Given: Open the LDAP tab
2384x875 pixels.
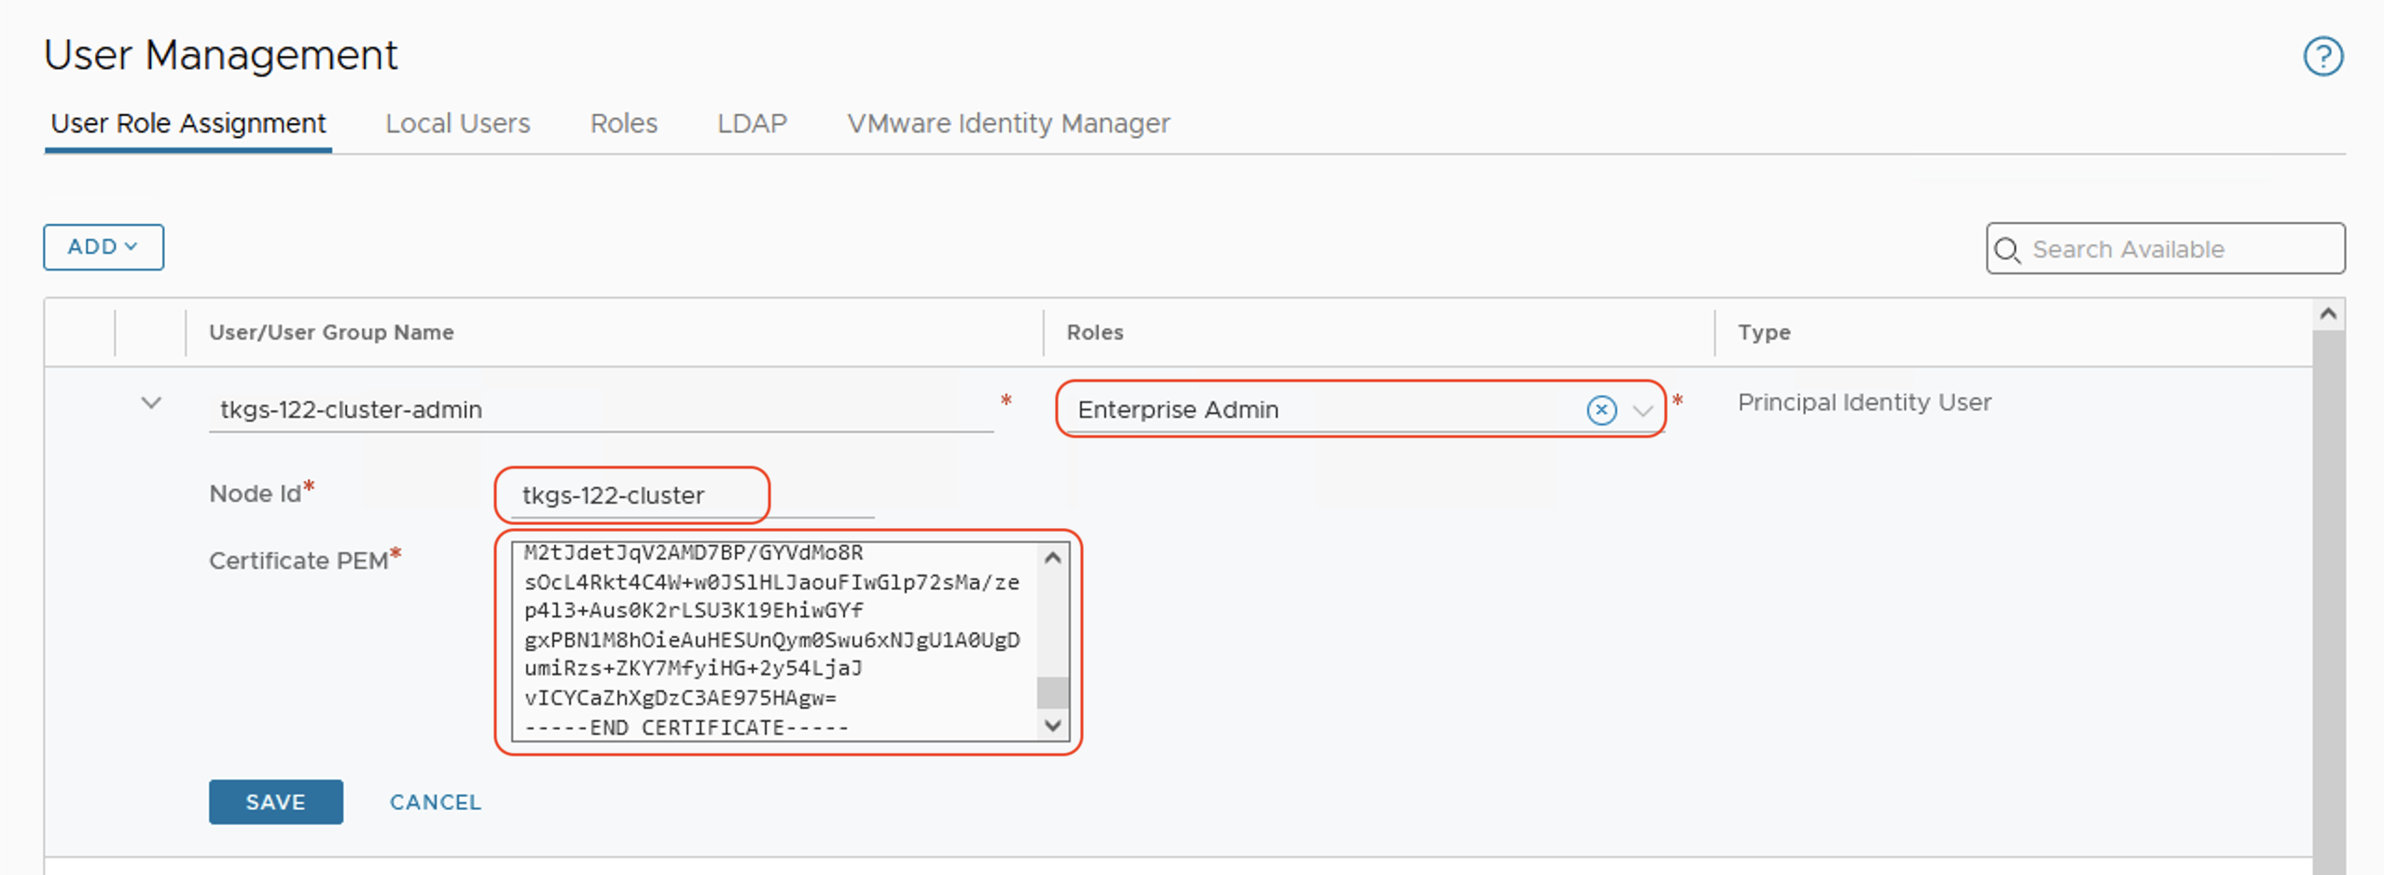Looking at the screenshot, I should [752, 123].
